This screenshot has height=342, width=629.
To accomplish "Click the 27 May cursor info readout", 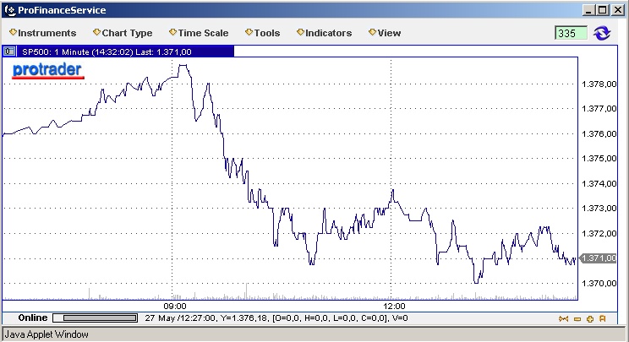I will (x=276, y=318).
